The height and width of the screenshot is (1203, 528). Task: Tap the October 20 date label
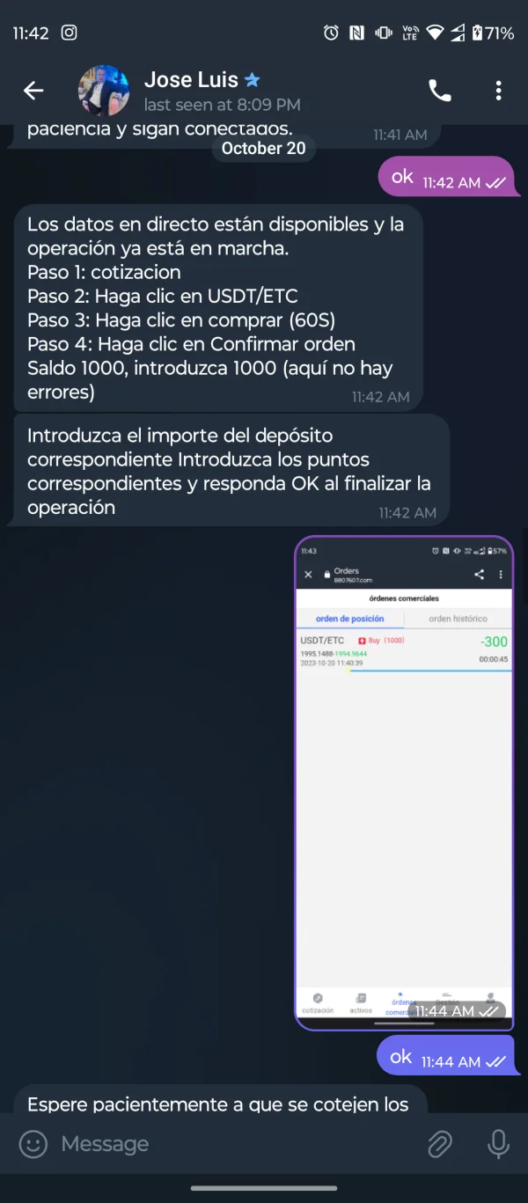coord(264,148)
